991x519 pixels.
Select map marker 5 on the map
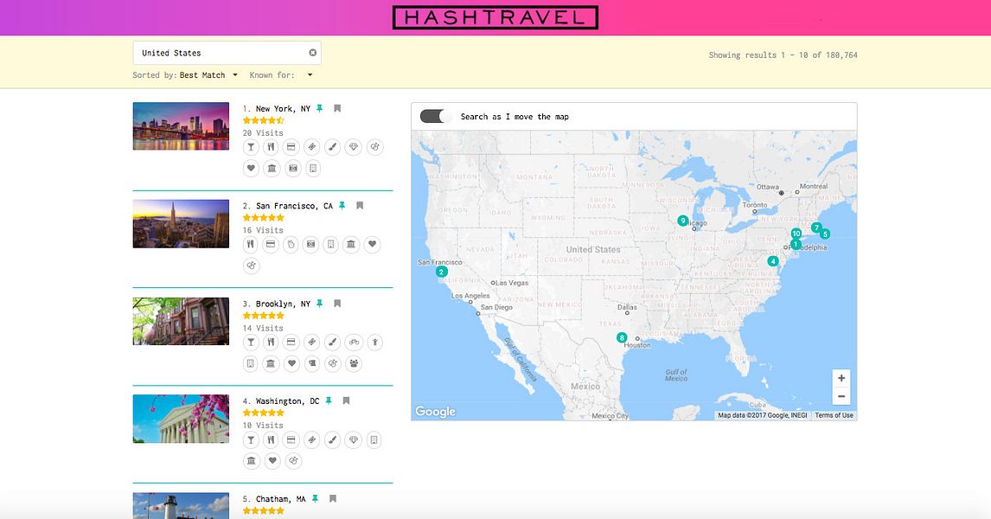[825, 234]
